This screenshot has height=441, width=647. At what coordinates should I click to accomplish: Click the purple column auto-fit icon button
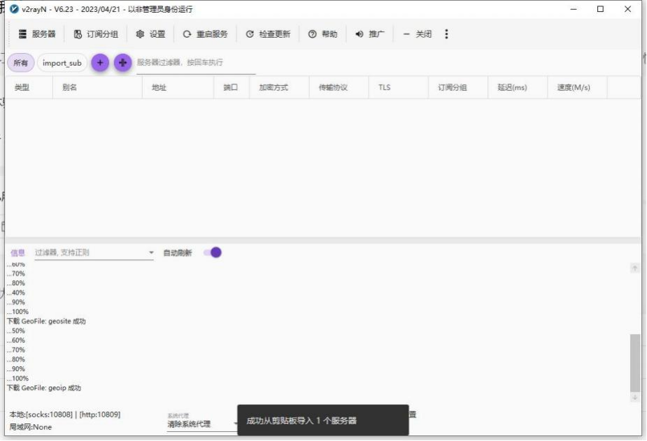click(x=122, y=63)
